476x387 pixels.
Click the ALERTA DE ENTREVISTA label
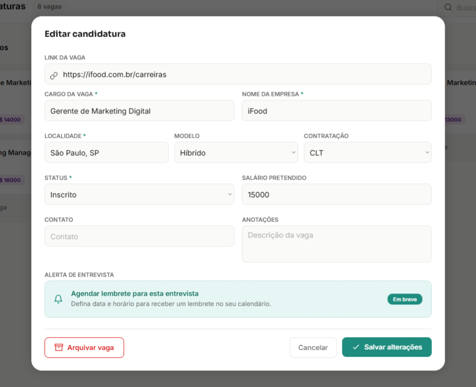click(x=79, y=275)
